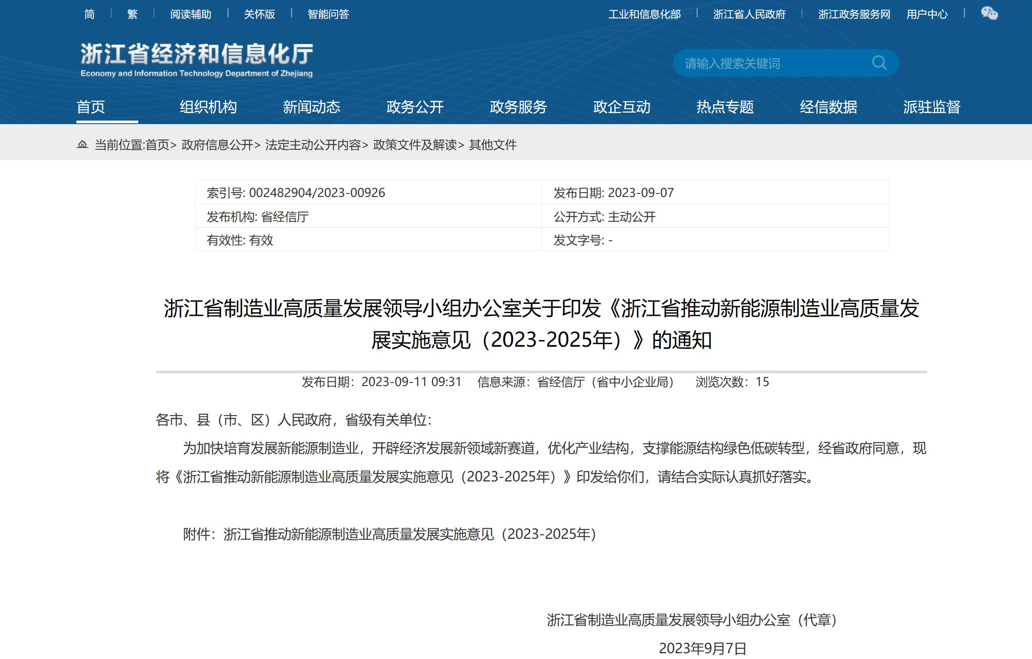
Task: Click breadcrumb 政策文件及解读
Action: (415, 145)
